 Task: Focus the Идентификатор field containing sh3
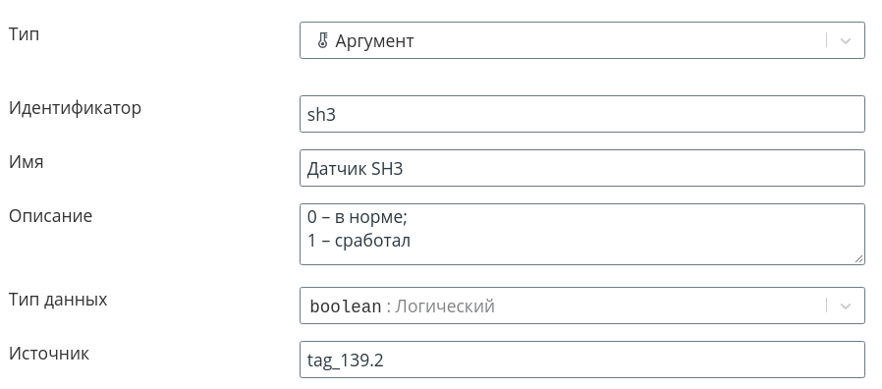click(582, 114)
